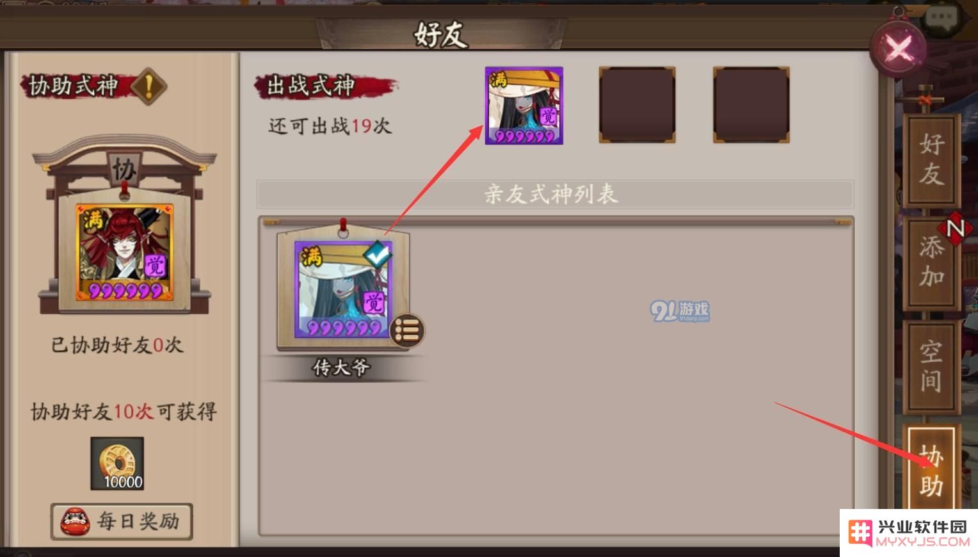
Task: Close the friends panel with X
Action: pos(898,47)
